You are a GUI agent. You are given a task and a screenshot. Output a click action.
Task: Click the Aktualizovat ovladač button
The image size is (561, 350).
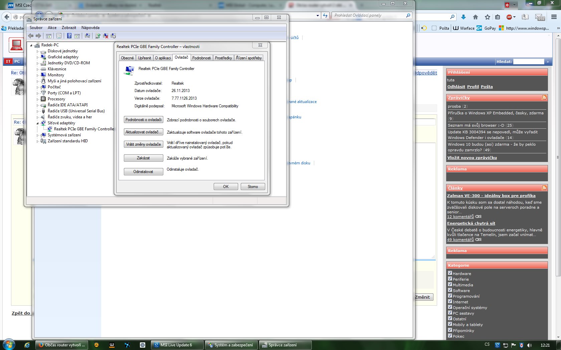pyautogui.click(x=144, y=132)
